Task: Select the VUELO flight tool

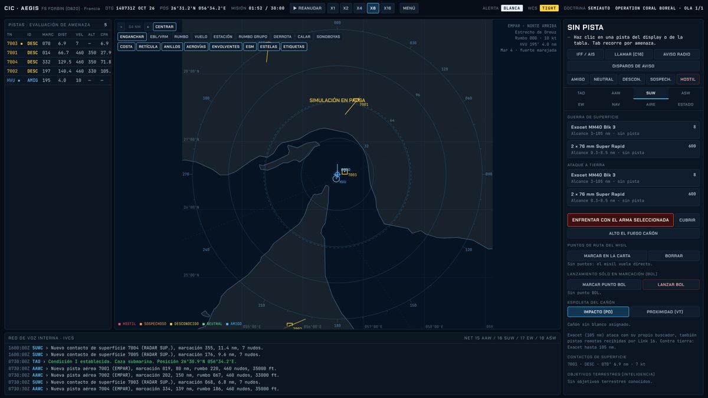Action: [201, 37]
